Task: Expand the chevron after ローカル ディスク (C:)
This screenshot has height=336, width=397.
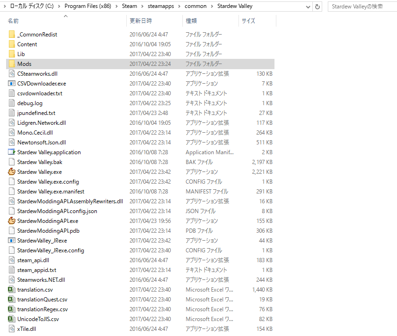Action: click(59, 7)
